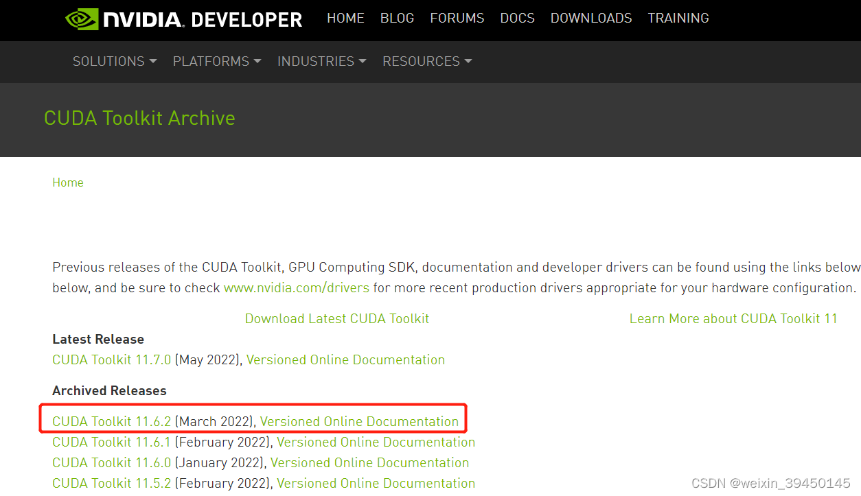Open the CUDA Toolkit 11.5.2 link
The image size is (861, 496).
(x=112, y=484)
